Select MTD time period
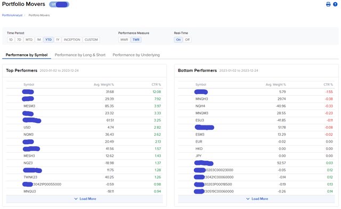The height and width of the screenshot is (209, 341). click(x=29, y=40)
